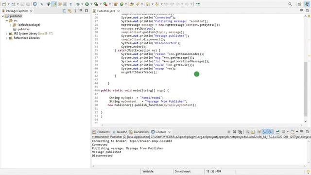
Task: Click Remove Launch console icon
Action: coord(234,132)
